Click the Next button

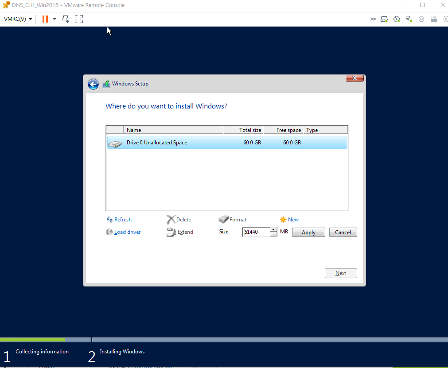[x=341, y=273]
